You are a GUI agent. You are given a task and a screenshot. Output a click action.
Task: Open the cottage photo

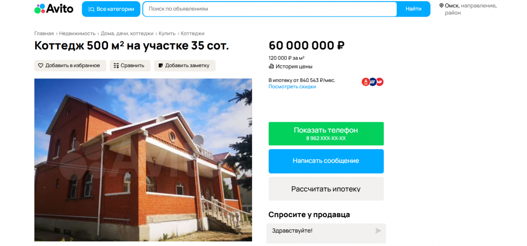[x=143, y=160]
